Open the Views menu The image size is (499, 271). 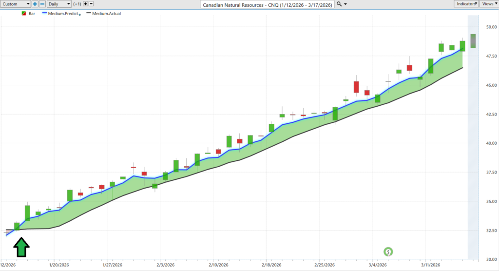(x=489, y=4)
